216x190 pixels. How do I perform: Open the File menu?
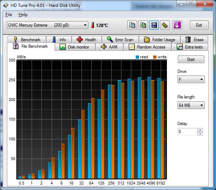[x=9, y=15]
